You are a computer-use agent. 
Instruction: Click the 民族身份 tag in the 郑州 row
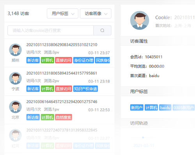[103, 60]
